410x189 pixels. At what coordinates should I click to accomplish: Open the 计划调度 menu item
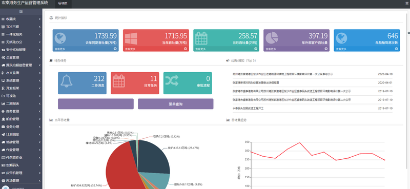[21, 134]
